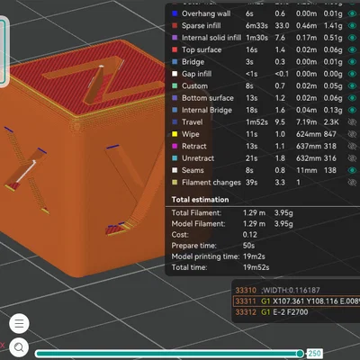Click the Filament changes label
Screen dimensions: 360x360
point(211,182)
